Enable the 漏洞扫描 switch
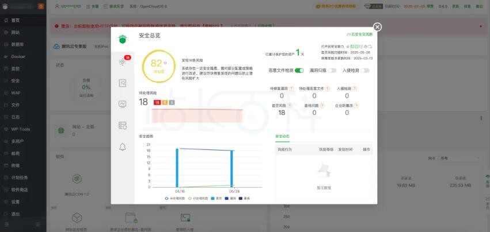This screenshot has height=232, width=490. [x=332, y=71]
